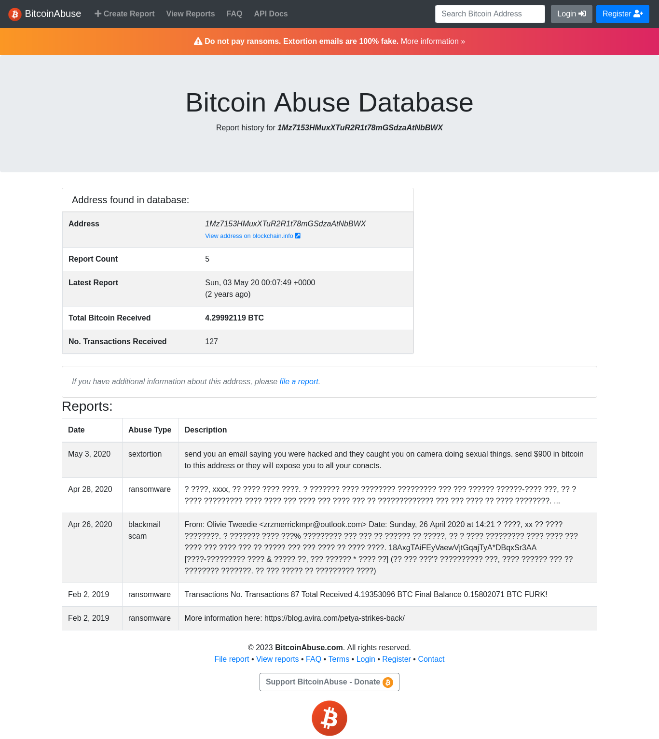This screenshot has height=739, width=659.
Task: Open FAQ in top navigation
Action: tap(234, 14)
